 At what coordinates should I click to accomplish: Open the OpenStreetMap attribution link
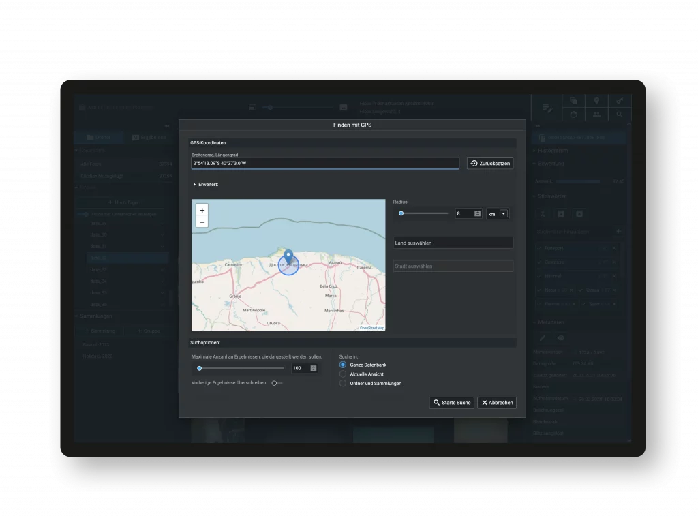[x=372, y=328]
